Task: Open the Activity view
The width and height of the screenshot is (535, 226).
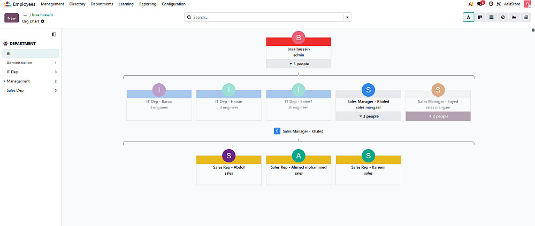Action: (x=502, y=18)
